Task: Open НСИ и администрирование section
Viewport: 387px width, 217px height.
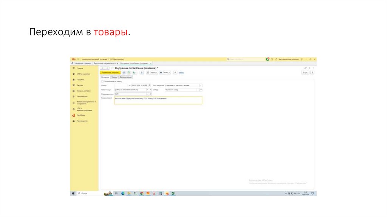Action: [x=84, y=109]
